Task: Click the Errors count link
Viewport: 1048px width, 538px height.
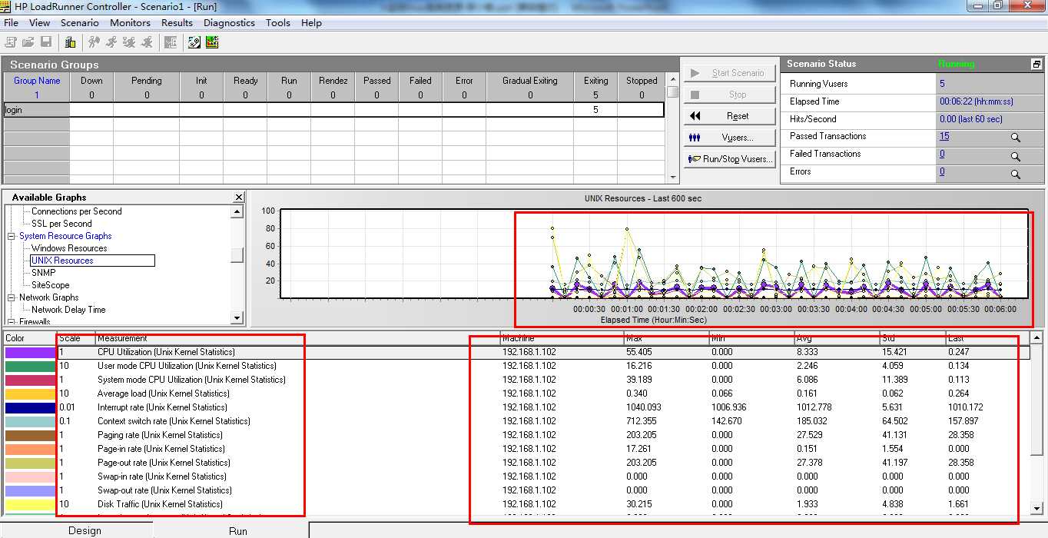Action: [942, 171]
